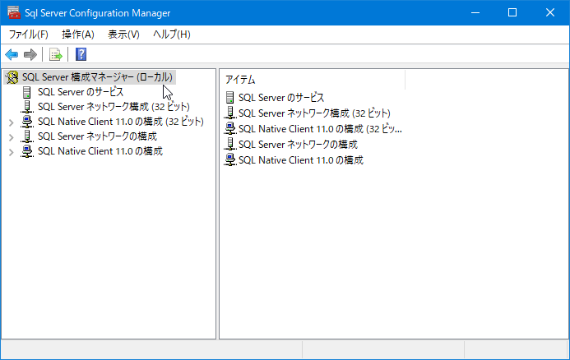
Task: Select SQL Server ネットワーク構成 (32 ビット) in left tree
Action: tap(113, 107)
